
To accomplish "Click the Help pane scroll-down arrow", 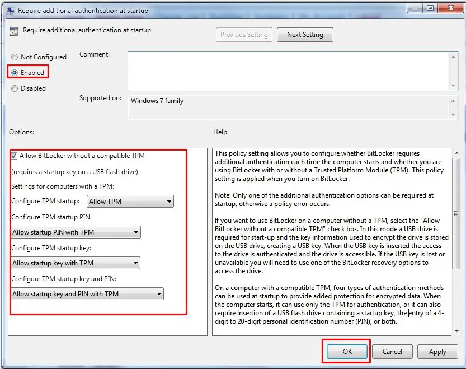I will click(456, 331).
